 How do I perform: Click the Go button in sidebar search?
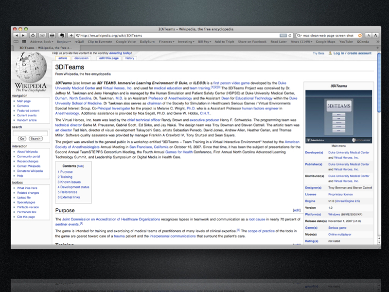(x=22, y=139)
